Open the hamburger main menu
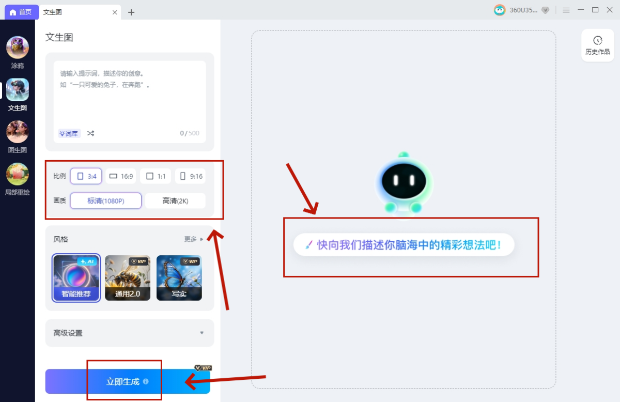This screenshot has width=620, height=402. coord(566,10)
